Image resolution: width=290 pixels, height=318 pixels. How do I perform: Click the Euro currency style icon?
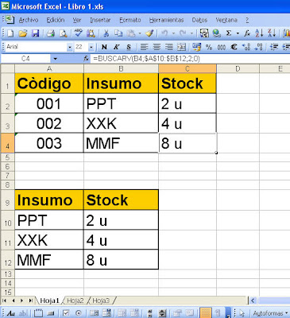pos(234,47)
